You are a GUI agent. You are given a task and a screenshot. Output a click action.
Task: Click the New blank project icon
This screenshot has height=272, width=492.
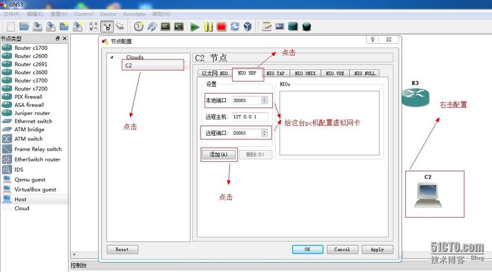point(10,27)
